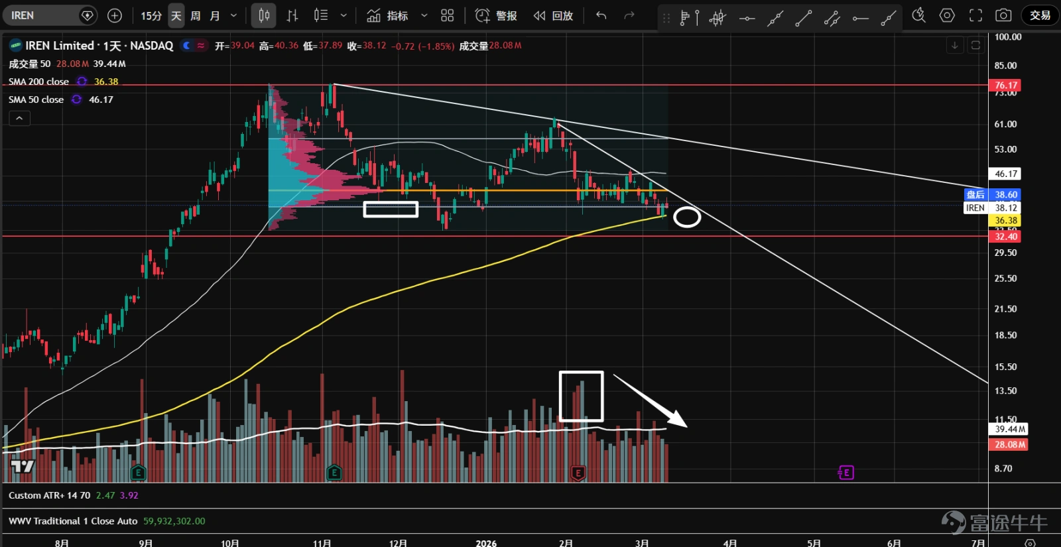The image size is (1061, 547).
Task: Expand the indicators favorites dropdown arrow
Action: click(x=424, y=15)
